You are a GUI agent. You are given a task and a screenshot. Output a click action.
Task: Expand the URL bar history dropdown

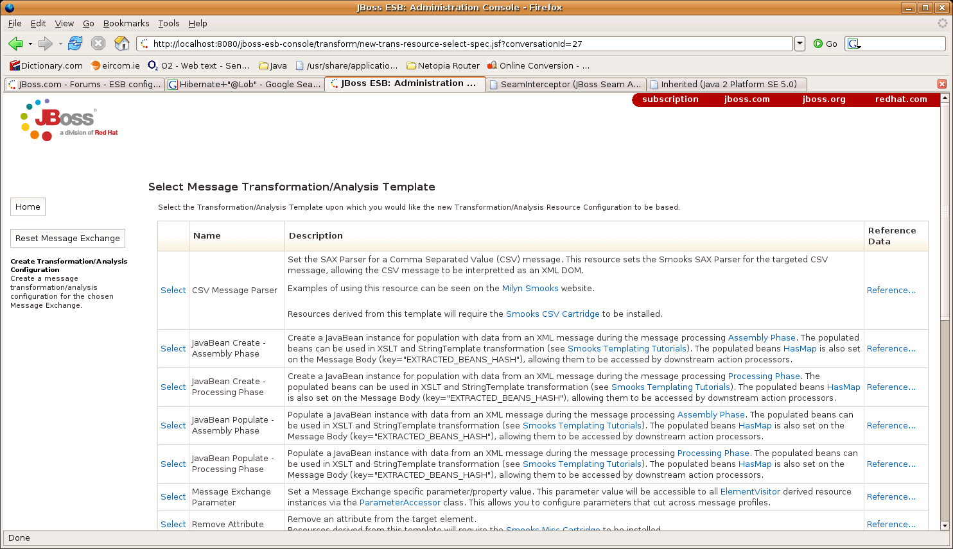[800, 44]
